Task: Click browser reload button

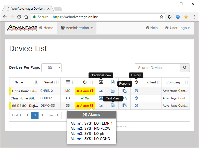Action: [x=19, y=17]
